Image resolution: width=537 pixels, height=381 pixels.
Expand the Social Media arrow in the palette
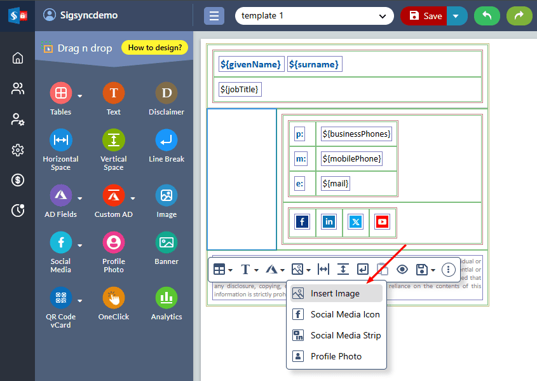(80, 245)
